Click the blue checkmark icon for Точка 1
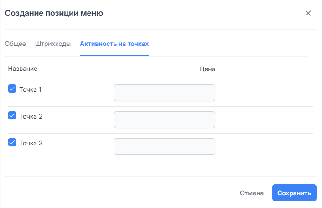This screenshot has width=322, height=208. (12, 89)
